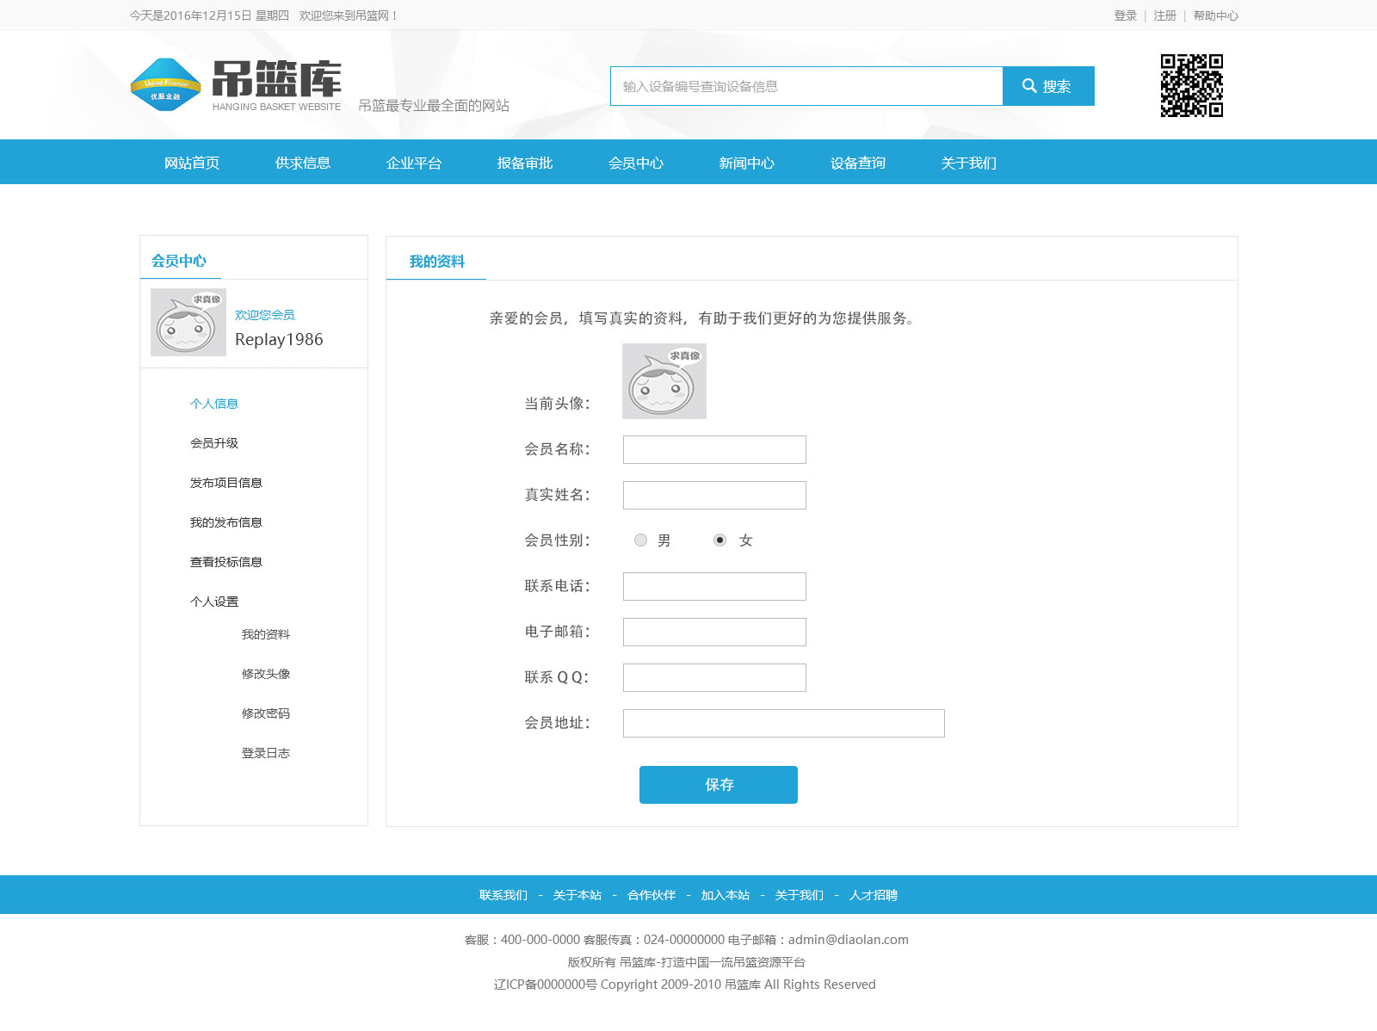This screenshot has height=1031, width=1377.
Task: Click the search magnifier icon
Action: [1029, 85]
